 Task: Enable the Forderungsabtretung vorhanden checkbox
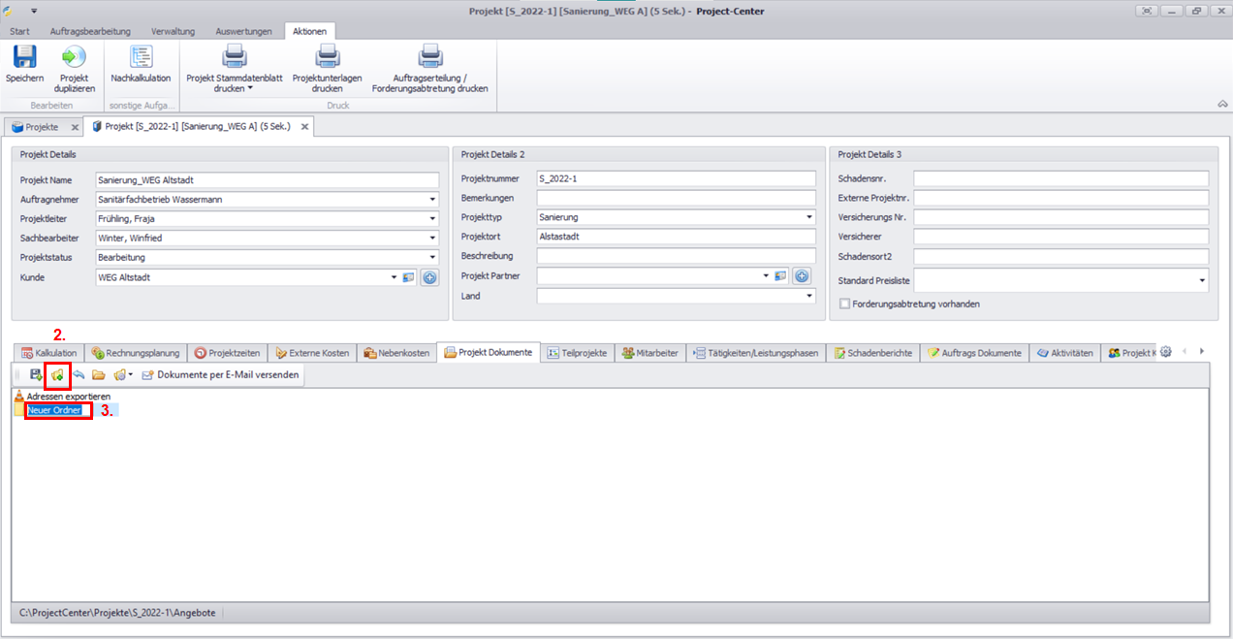844,304
